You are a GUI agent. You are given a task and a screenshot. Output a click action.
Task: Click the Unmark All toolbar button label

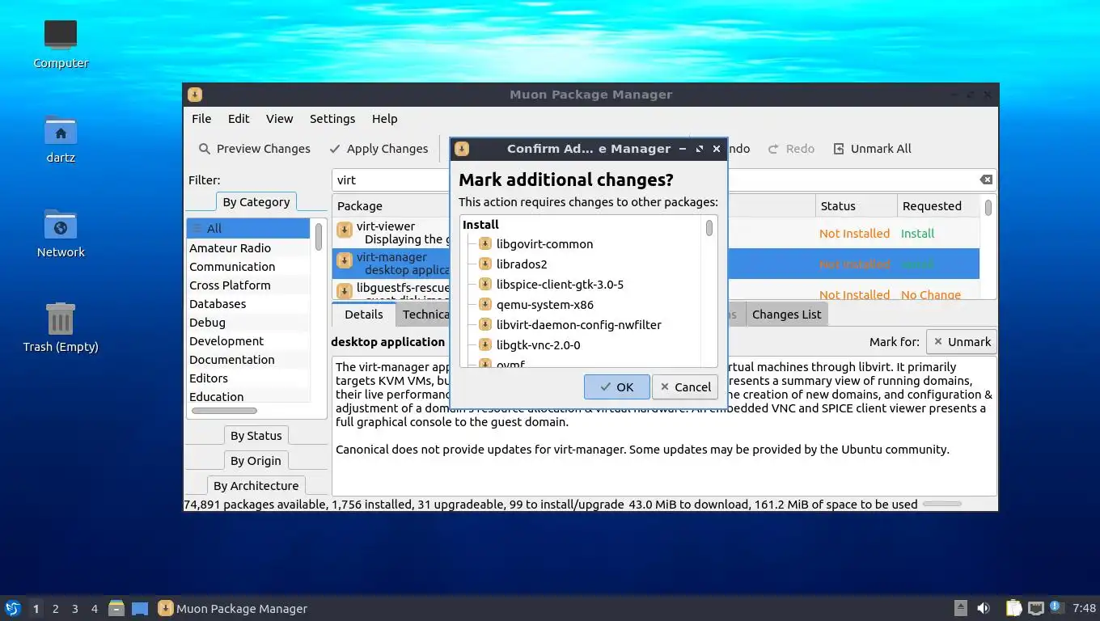tap(881, 149)
